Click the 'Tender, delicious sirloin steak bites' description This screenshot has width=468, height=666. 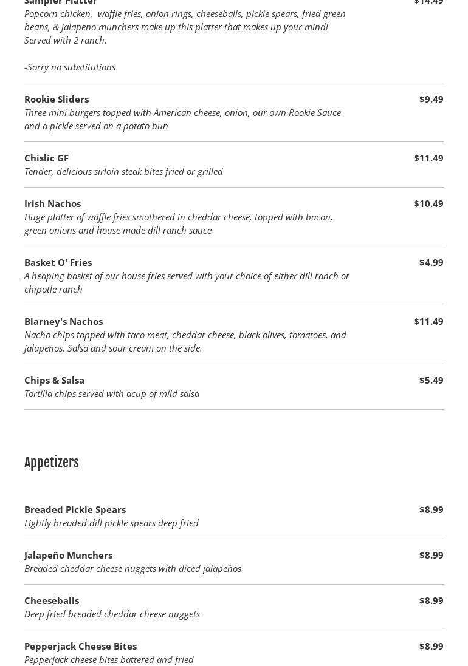[123, 171]
